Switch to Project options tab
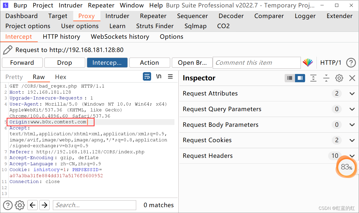Image resolution: width=359 pixels, height=213 pixels. point(28,26)
